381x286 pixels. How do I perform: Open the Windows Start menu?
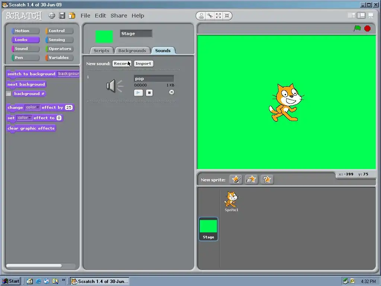[11, 282]
